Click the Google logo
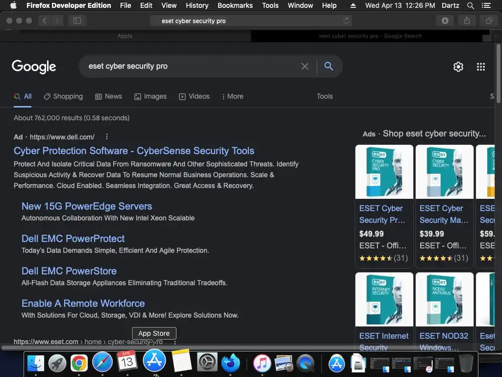Viewport: 502px width, 377px height. click(x=34, y=67)
